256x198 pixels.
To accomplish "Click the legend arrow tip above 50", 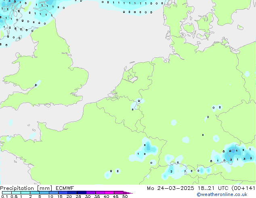I will click(128, 193).
